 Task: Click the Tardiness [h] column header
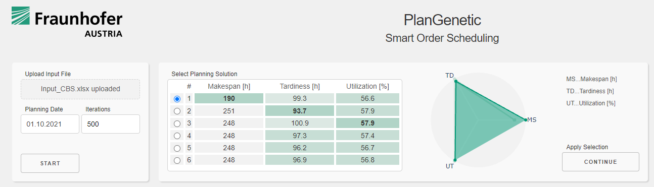tap(300, 87)
